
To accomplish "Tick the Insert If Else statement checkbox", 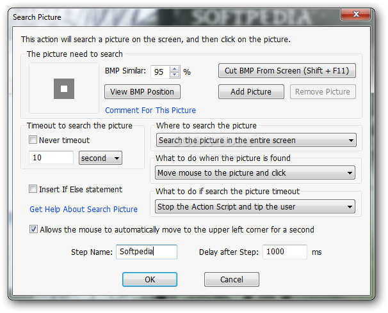I will point(33,189).
